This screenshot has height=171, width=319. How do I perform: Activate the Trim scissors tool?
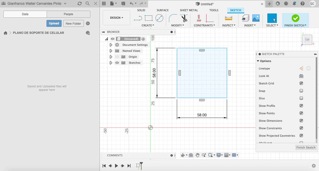click(184, 18)
